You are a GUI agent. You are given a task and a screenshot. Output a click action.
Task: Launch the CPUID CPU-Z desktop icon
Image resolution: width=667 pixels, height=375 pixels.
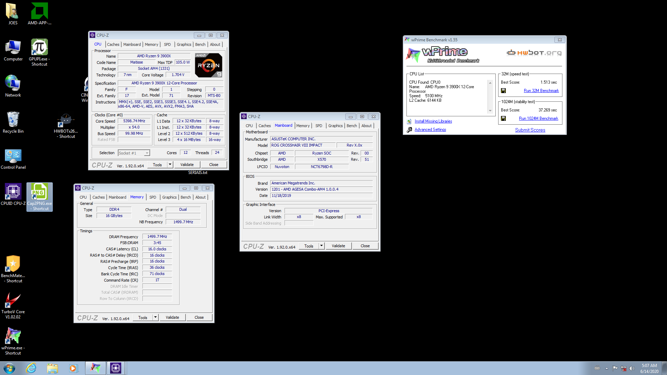point(13,194)
